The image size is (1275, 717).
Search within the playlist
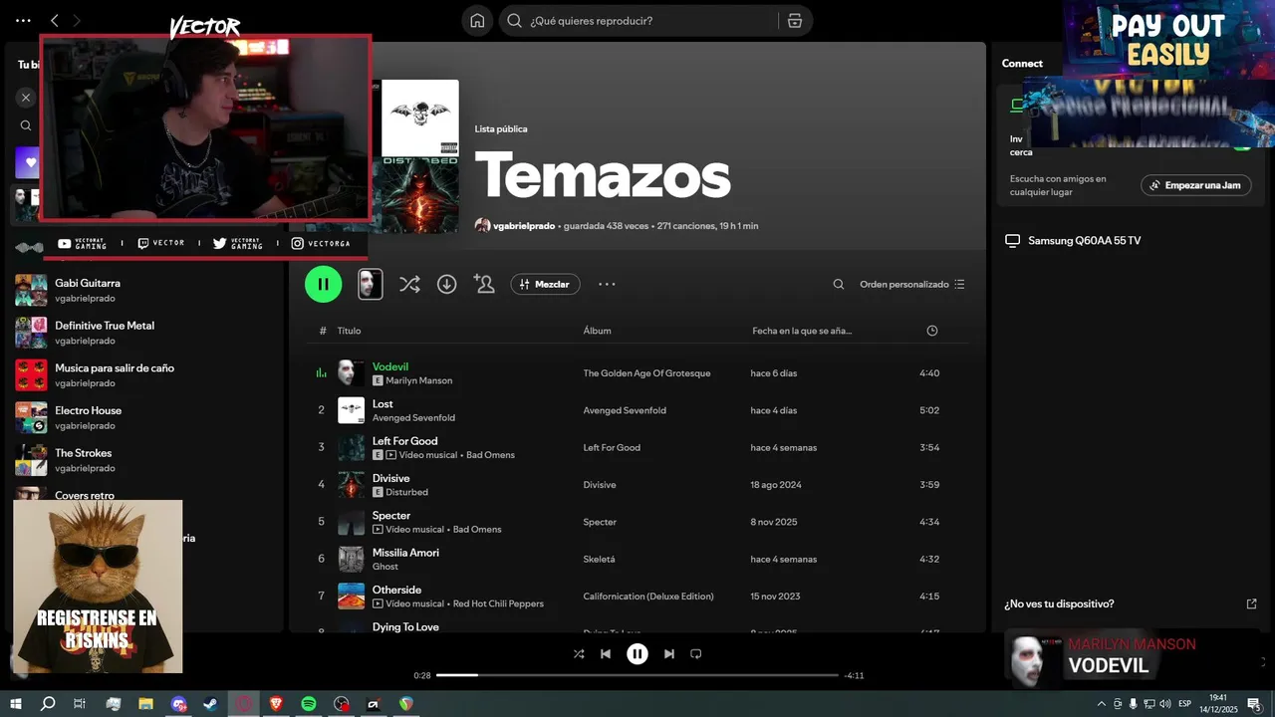coord(839,285)
